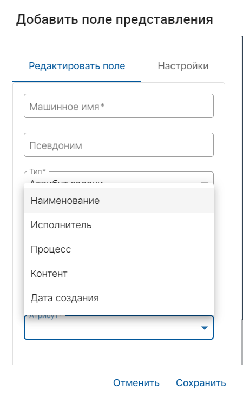This screenshot has height=404, width=243.
Task: Cancel with the Отменить button
Action: point(136,383)
